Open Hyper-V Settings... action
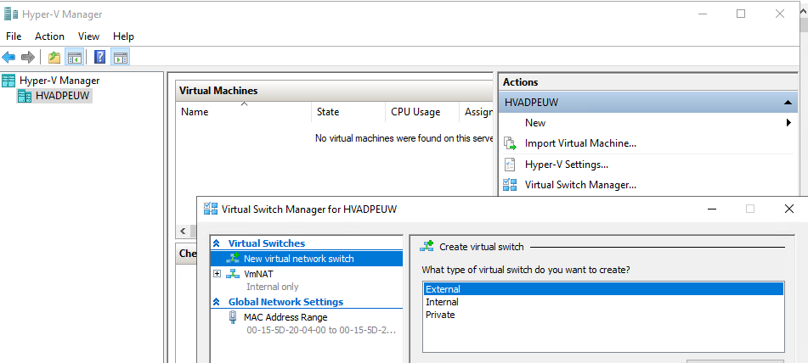Screen dimensions: 808x363 [x=567, y=165]
